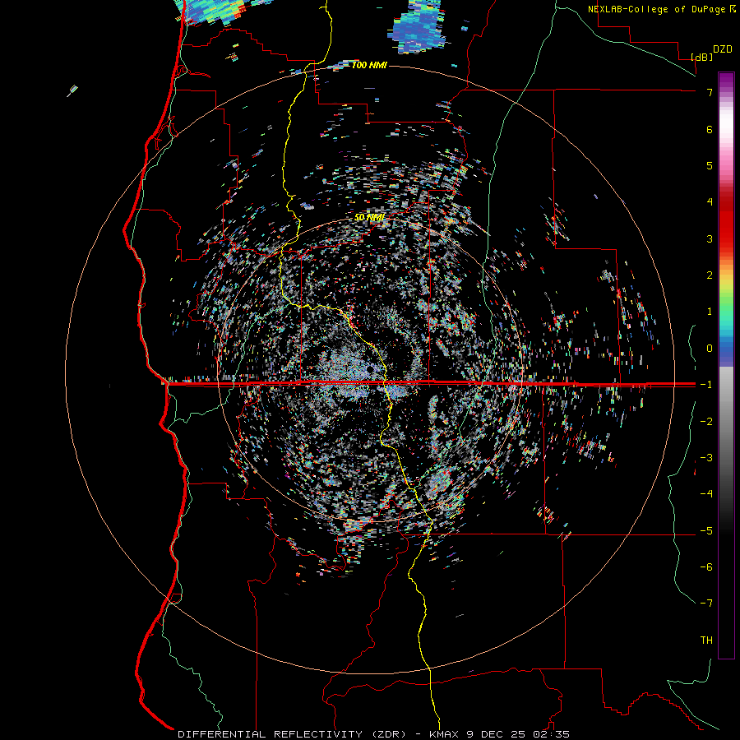740x740 pixels.
Task: Click the 3 value on the dB scale
Action: point(710,238)
